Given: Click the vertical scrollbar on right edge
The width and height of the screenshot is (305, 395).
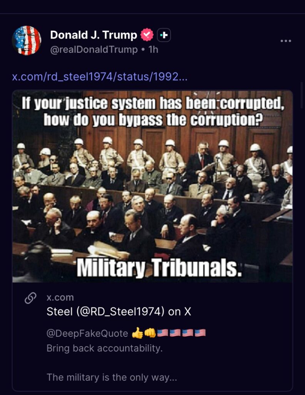Looking at the screenshot, I should (x=303, y=95).
